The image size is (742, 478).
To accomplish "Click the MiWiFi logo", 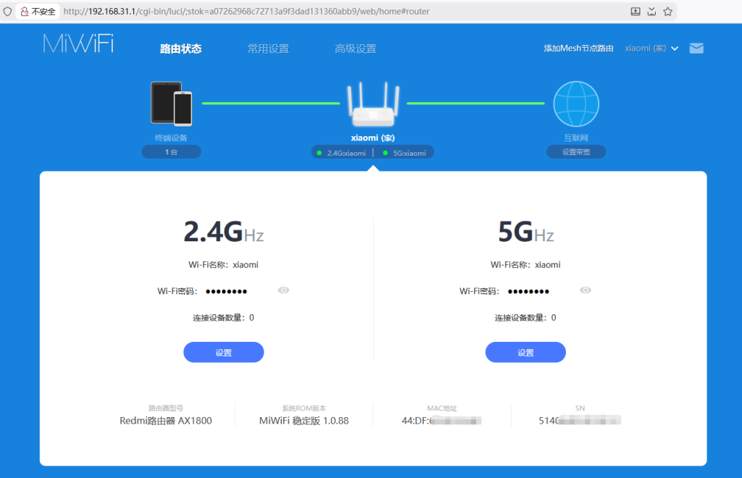I will point(77,45).
